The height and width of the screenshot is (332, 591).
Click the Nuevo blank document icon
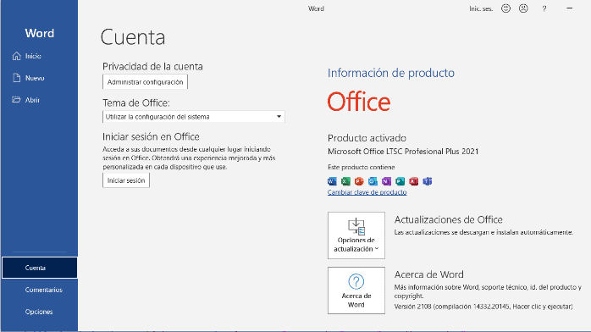(x=17, y=78)
